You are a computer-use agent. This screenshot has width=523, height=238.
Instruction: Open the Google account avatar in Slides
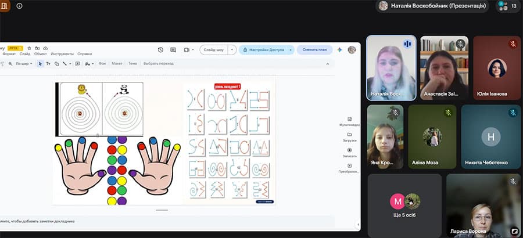click(352, 50)
